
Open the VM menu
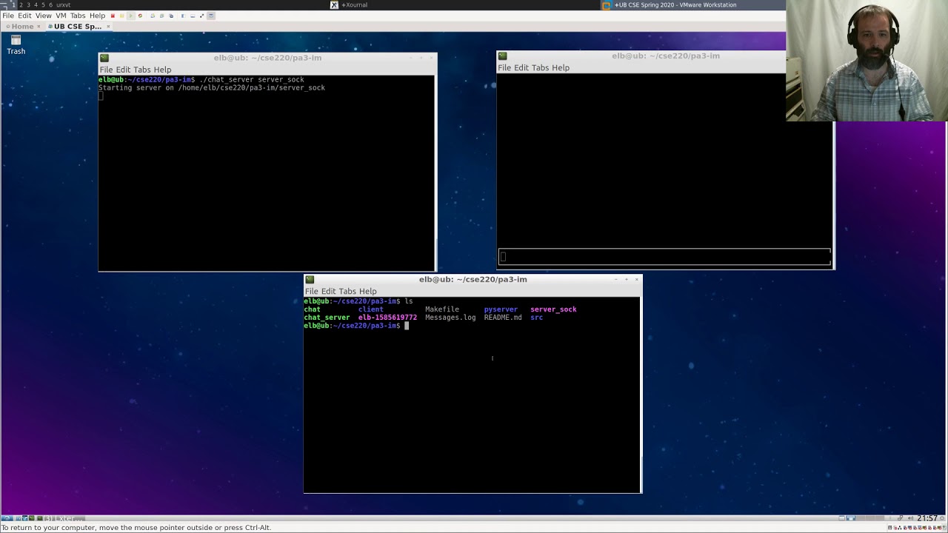tap(61, 16)
